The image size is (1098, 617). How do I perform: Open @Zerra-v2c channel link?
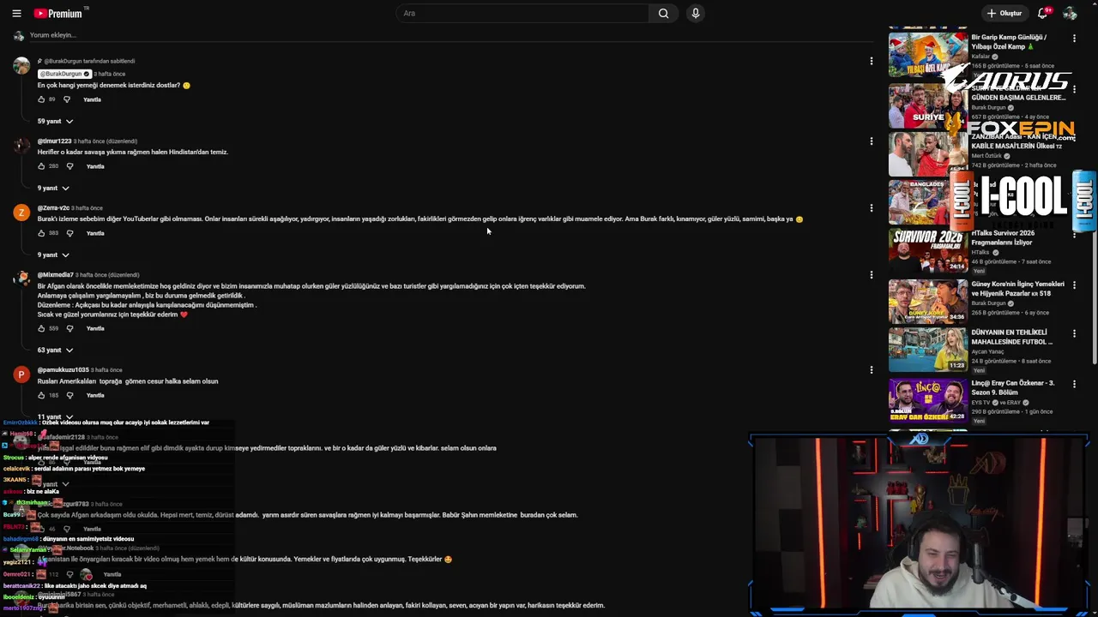[x=53, y=208]
